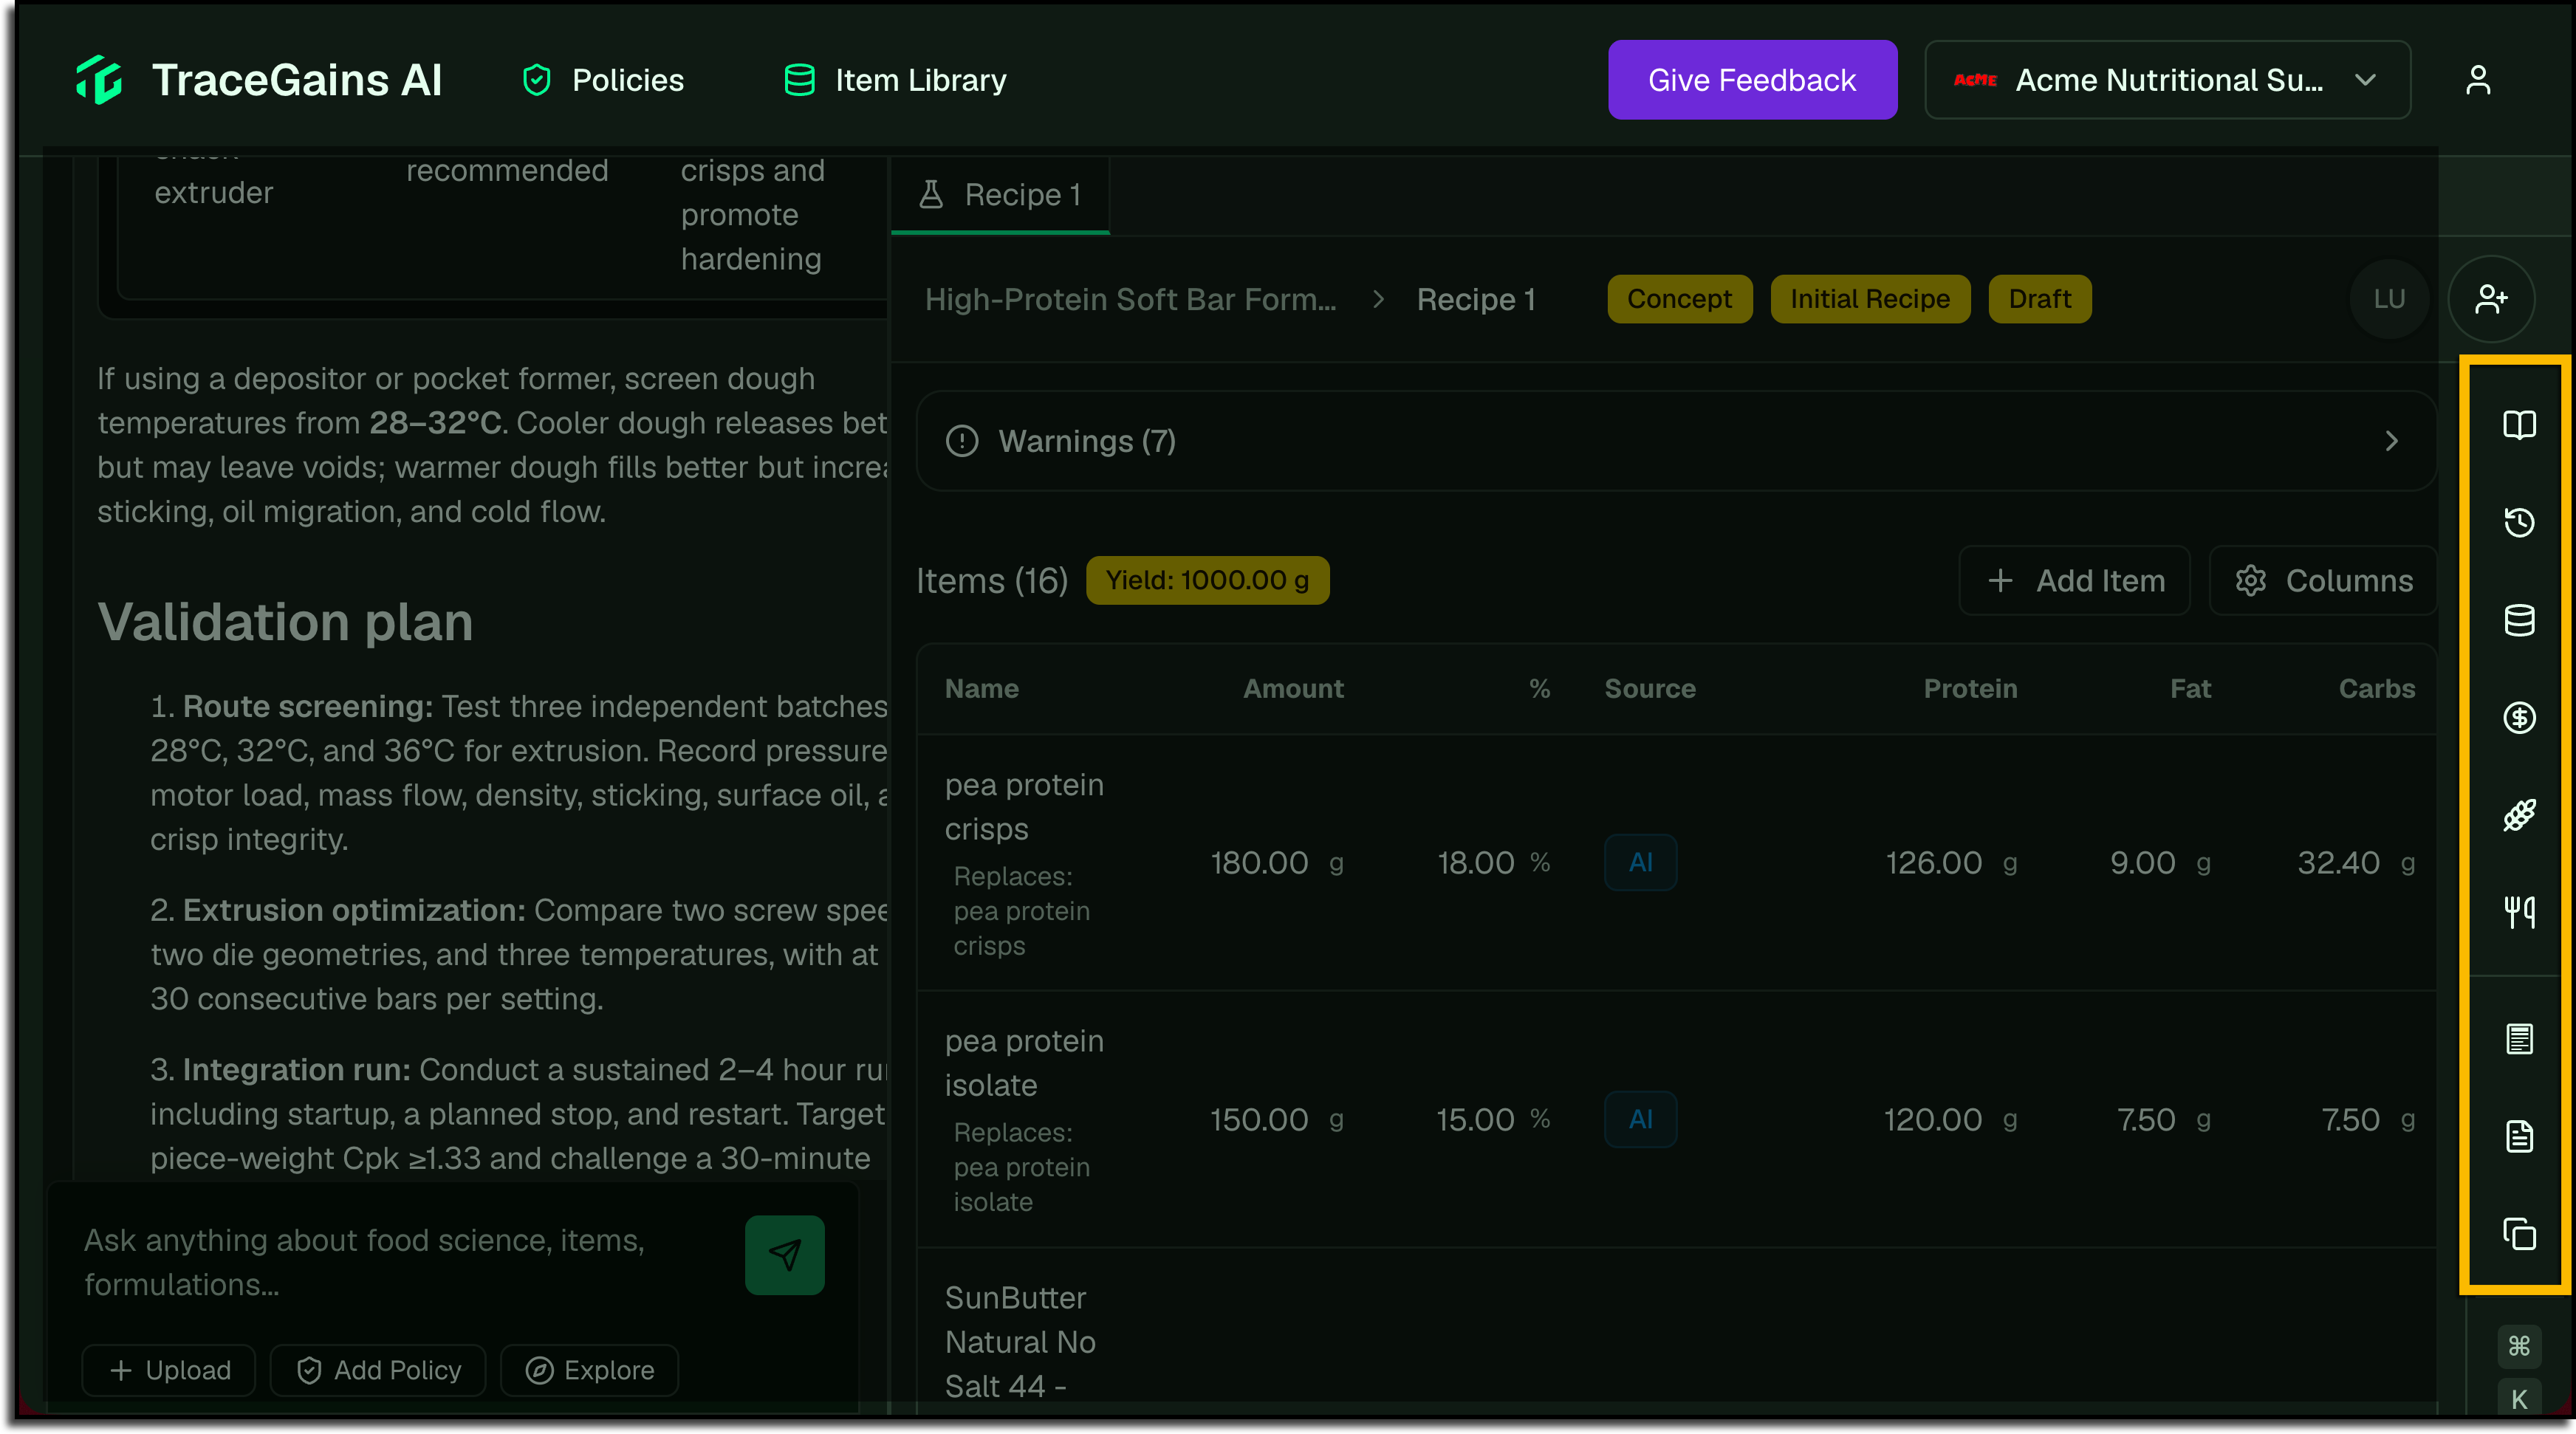Select the pea protein isolate item name
Screen dimensions: 2576x1434
pyautogui.click(x=1024, y=1063)
